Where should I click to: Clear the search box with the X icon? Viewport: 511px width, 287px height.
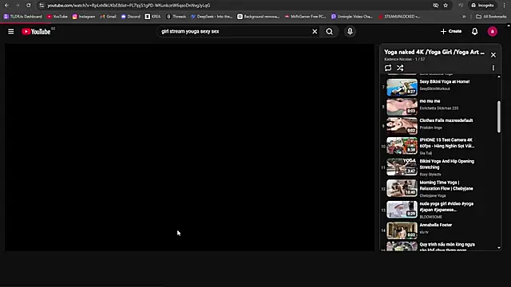tap(315, 32)
